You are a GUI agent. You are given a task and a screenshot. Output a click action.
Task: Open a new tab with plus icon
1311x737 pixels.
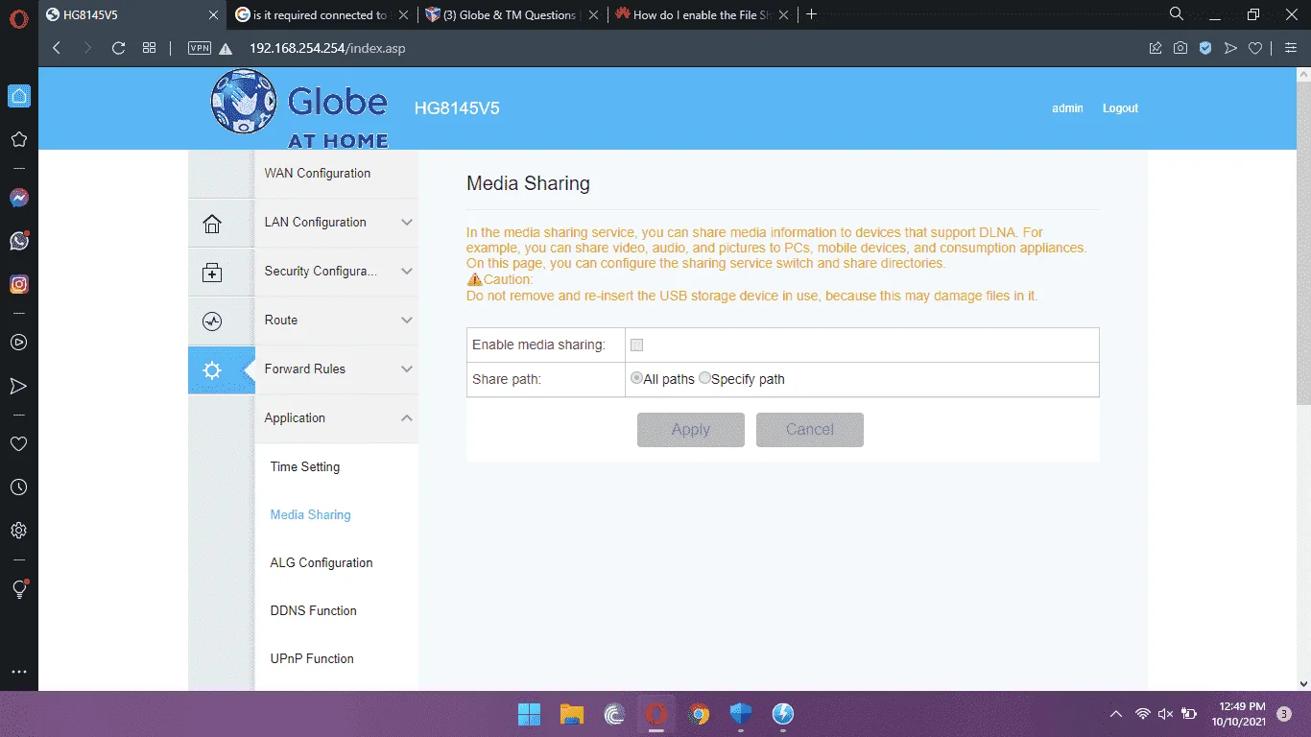tap(812, 14)
